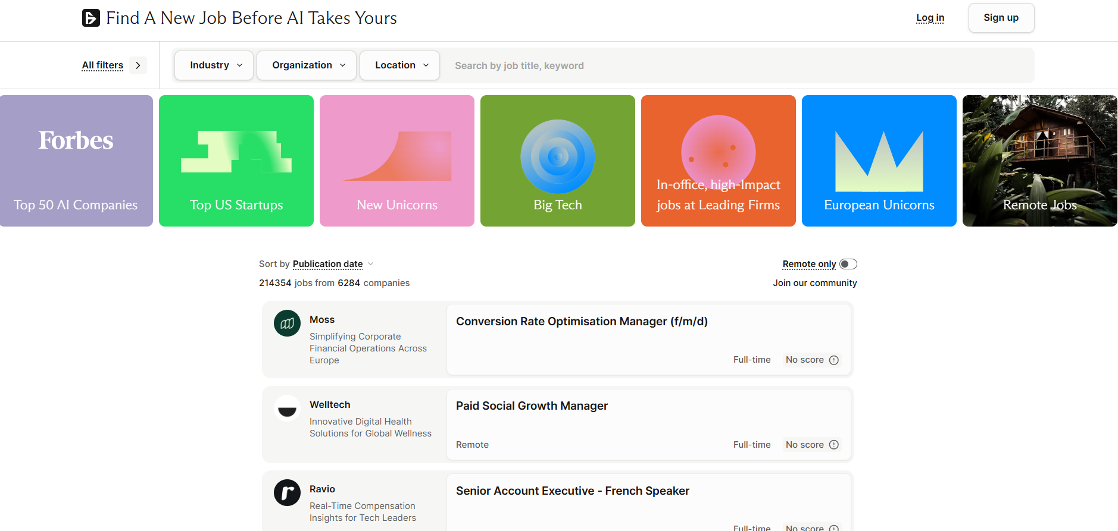This screenshot has width=1118, height=531.
Task: Focus the job title keyword search field
Action: click(x=738, y=65)
